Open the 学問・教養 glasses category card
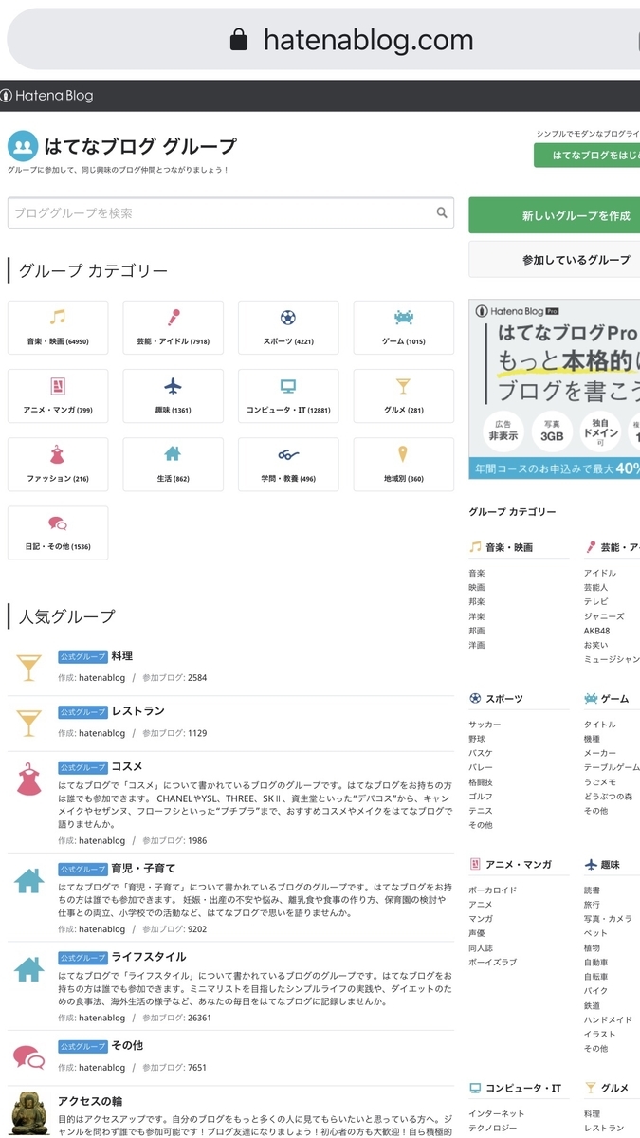 coord(288,465)
